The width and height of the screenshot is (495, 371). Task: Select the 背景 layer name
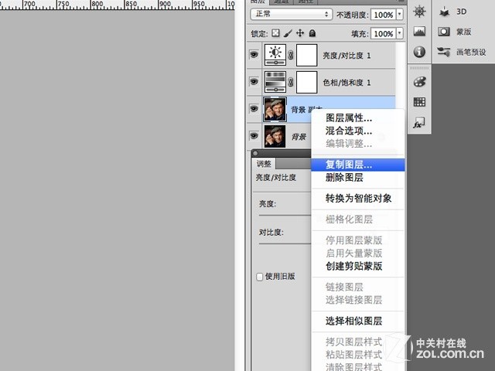pyautogui.click(x=299, y=137)
